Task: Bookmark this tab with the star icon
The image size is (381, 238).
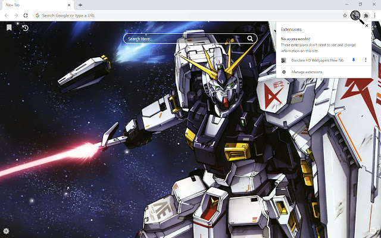Action: point(345,15)
